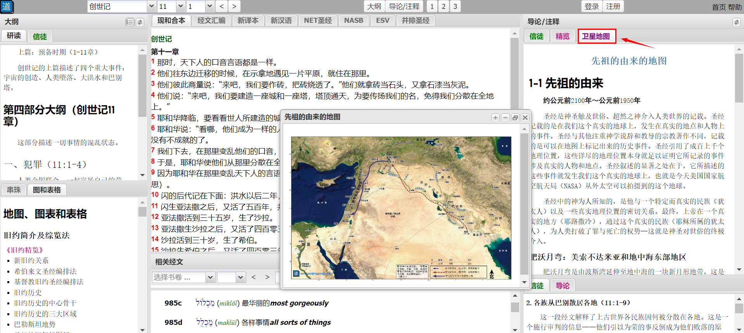Click the sync icon in 导论/注释 header
This screenshot has height=333, width=744.
coord(736,22)
